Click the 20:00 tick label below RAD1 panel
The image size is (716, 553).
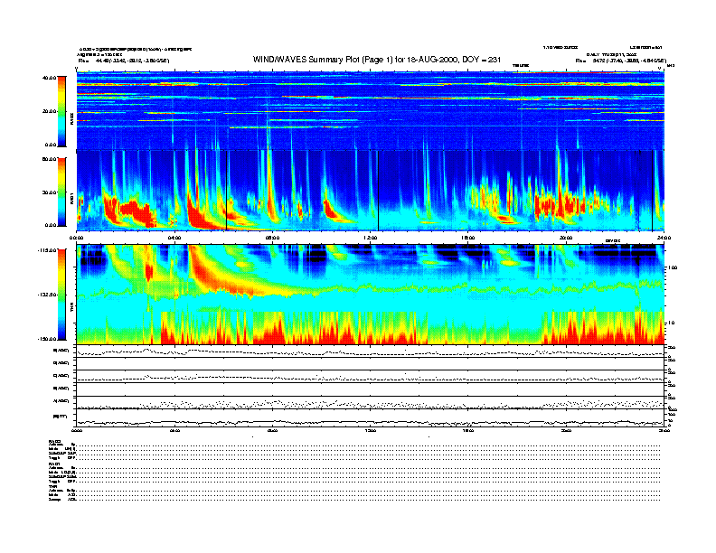pyautogui.click(x=566, y=238)
